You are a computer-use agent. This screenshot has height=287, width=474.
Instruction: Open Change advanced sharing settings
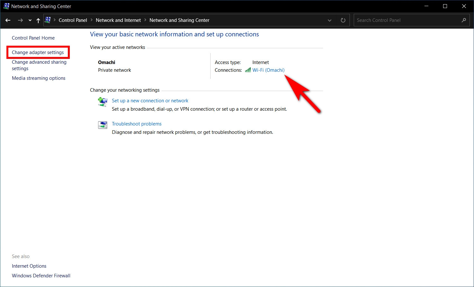coord(39,65)
